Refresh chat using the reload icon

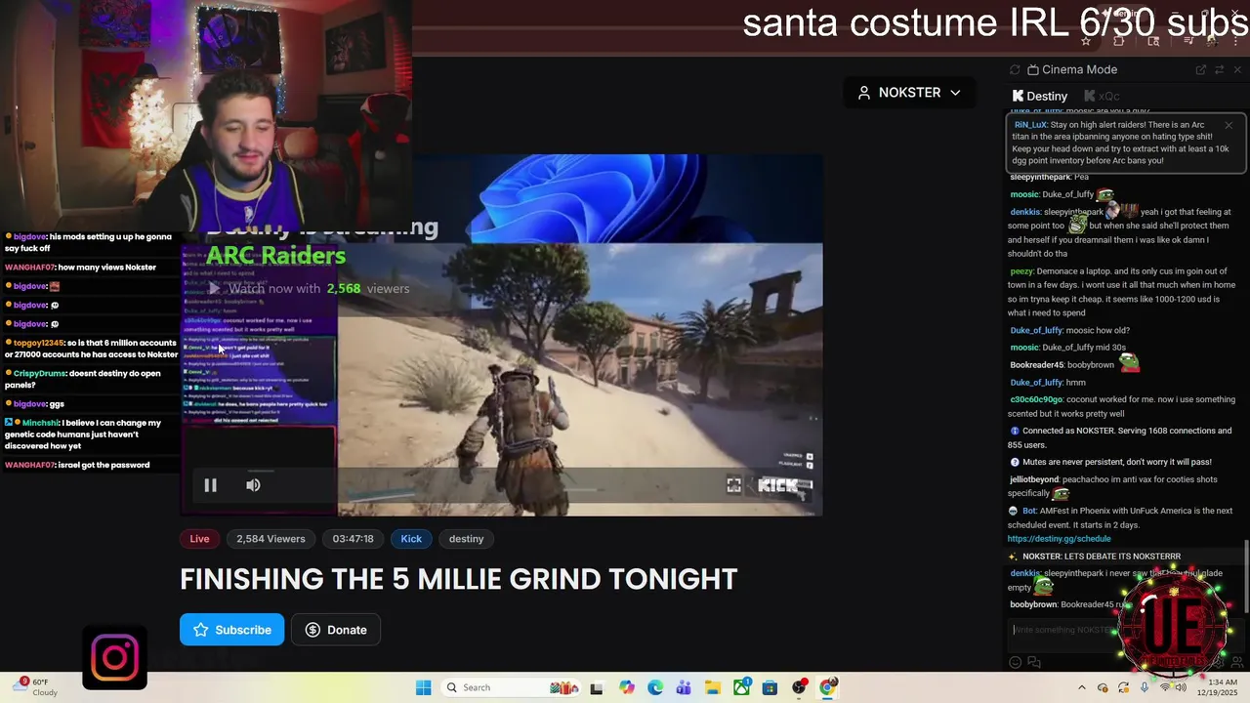[1015, 69]
